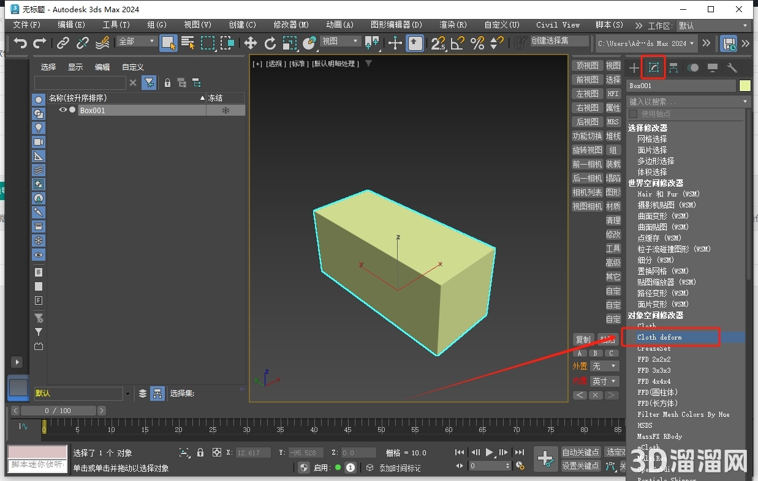Click the scene save icon at toolbar end
Screen dimensions: 758x481
point(729,43)
